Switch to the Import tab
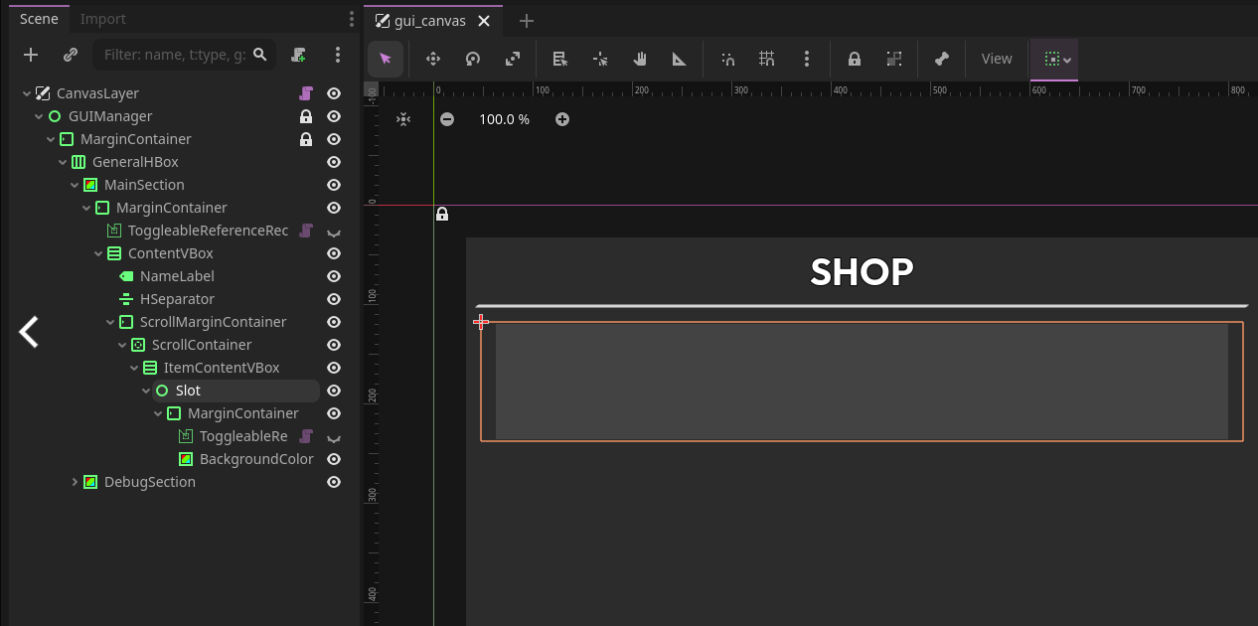Image resolution: width=1258 pixels, height=626 pixels. point(101,18)
